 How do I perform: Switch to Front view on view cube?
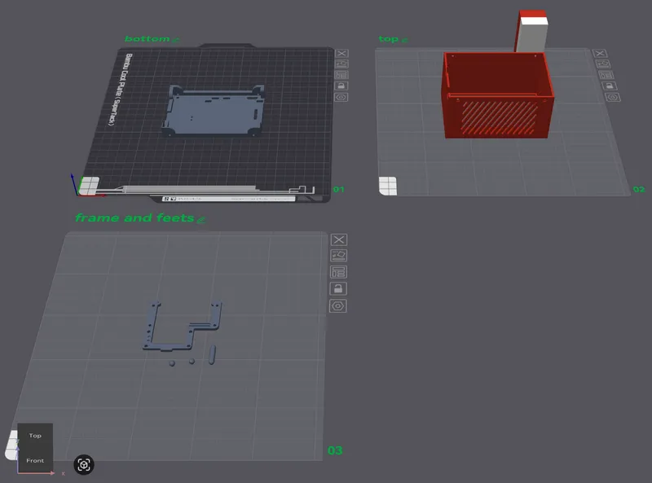(x=35, y=460)
